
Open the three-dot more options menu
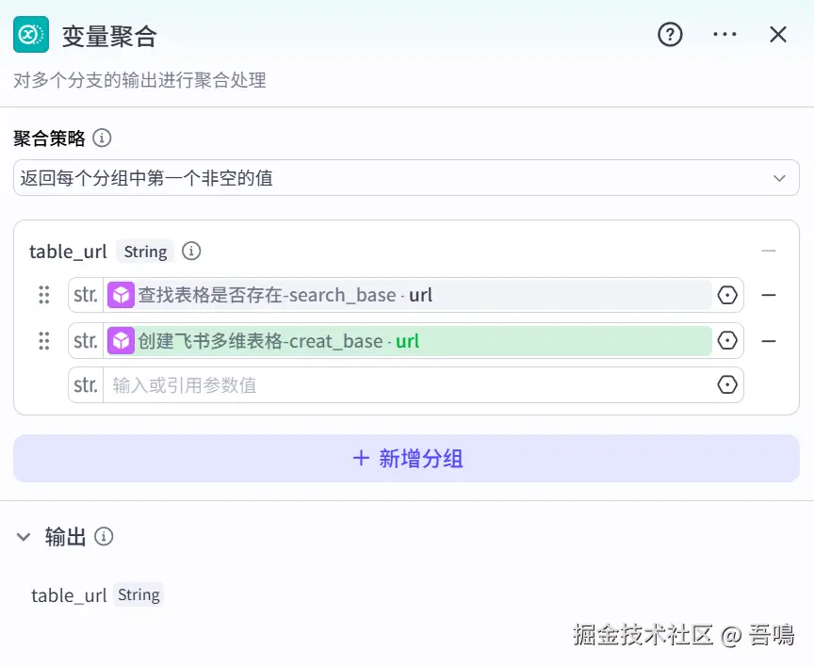point(724,35)
